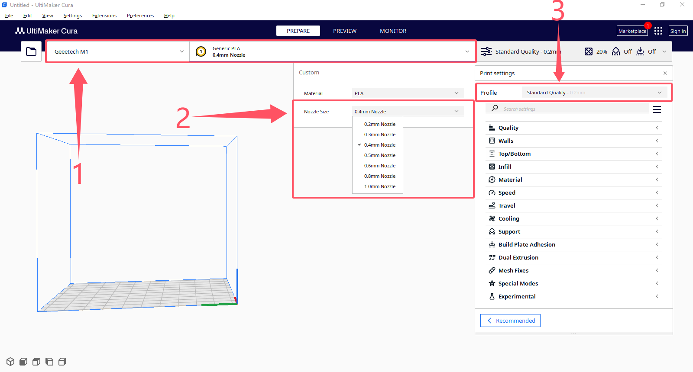
Task: Click the Special Modes star icon
Action: [x=492, y=283]
